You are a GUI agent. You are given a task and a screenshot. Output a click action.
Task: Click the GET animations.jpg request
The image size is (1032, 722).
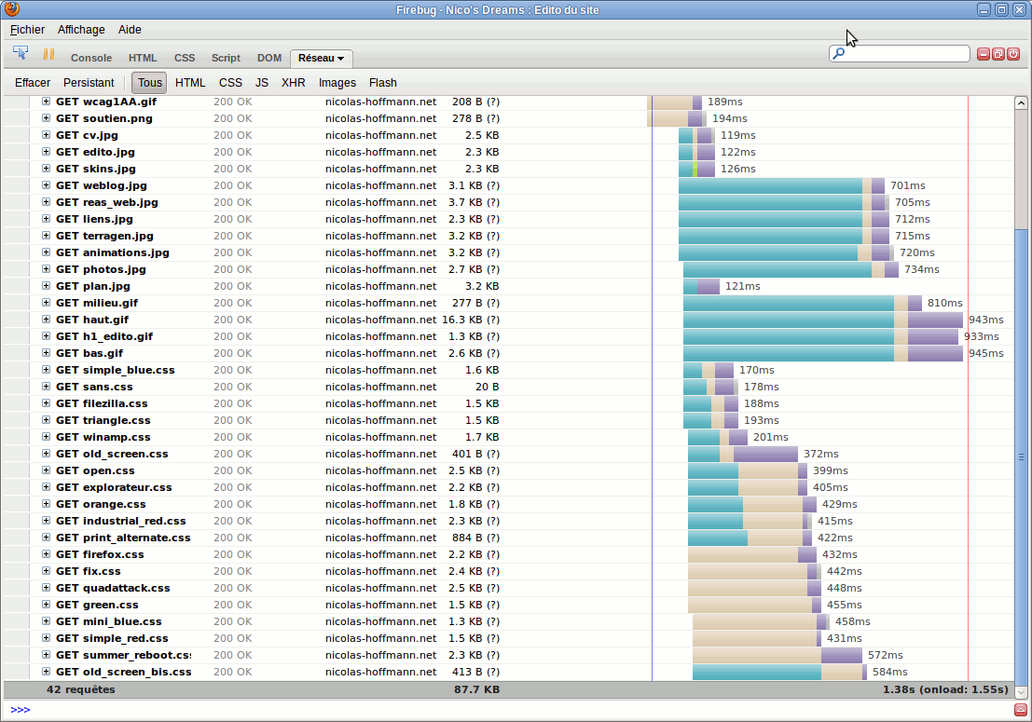click(x=113, y=252)
